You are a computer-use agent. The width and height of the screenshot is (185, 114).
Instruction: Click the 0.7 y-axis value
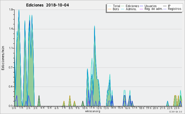11,67
